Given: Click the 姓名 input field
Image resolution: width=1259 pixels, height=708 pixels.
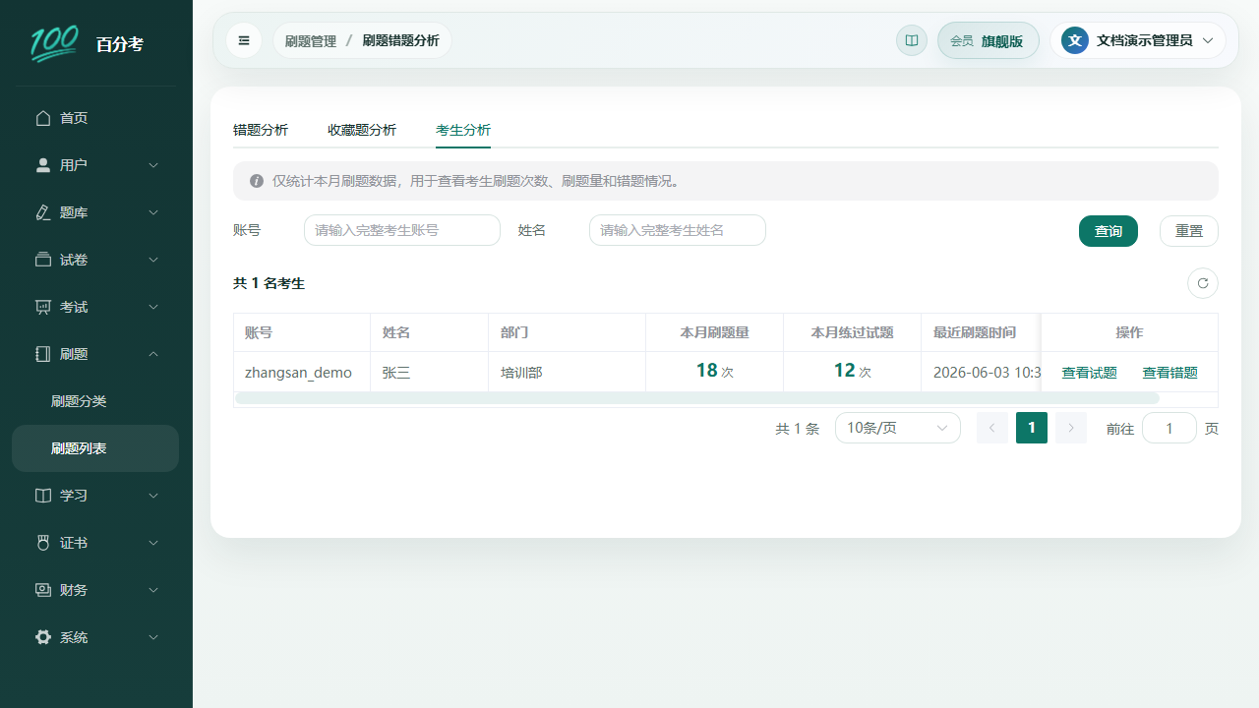Looking at the screenshot, I should click(678, 230).
